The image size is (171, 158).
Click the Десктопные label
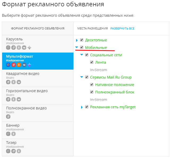point(96,40)
